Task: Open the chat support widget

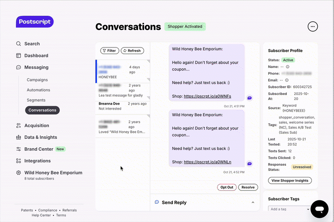Action: (319, 209)
